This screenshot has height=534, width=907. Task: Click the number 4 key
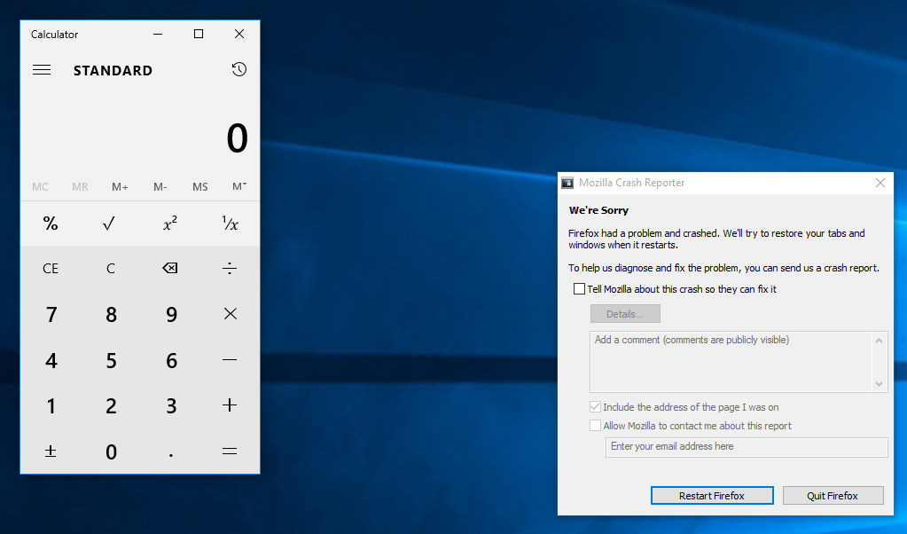pos(51,360)
